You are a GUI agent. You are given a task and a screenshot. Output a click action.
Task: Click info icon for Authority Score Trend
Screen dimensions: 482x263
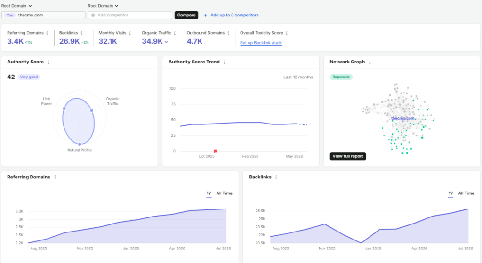(225, 62)
